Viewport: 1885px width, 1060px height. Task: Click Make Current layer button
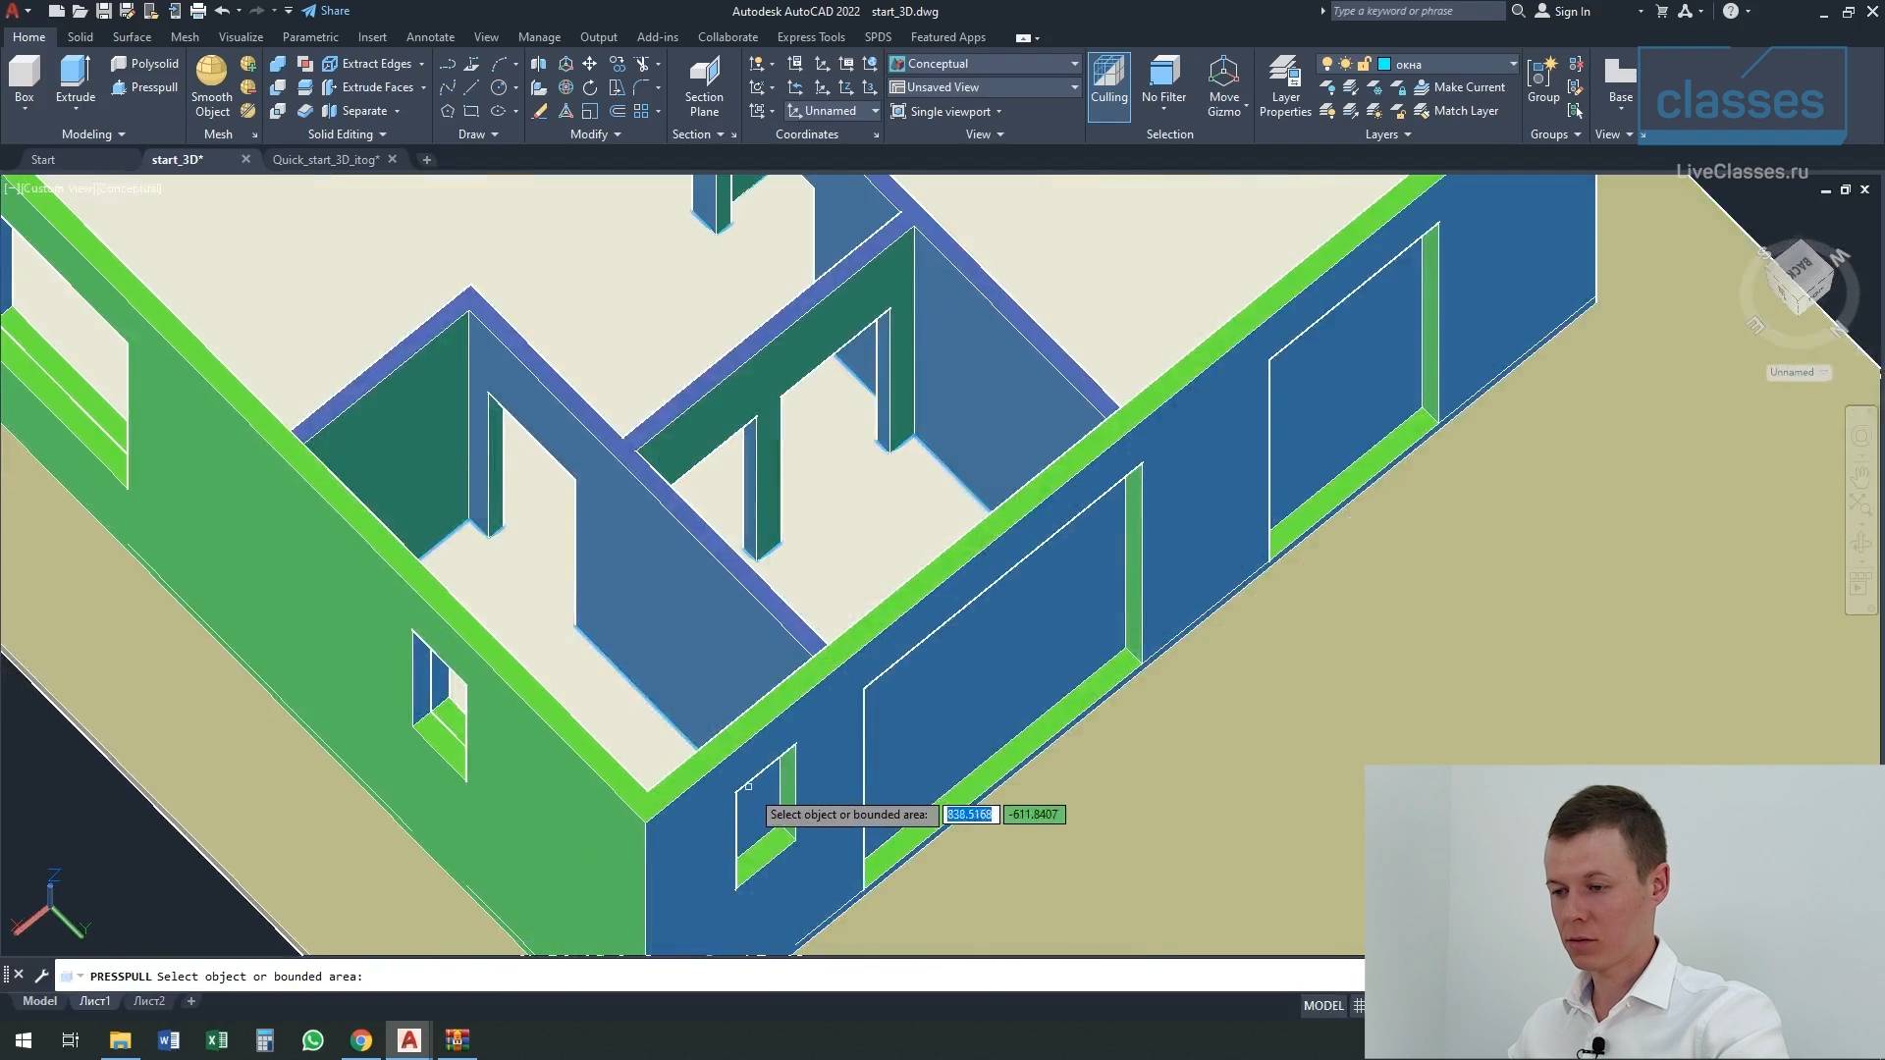point(1459,87)
